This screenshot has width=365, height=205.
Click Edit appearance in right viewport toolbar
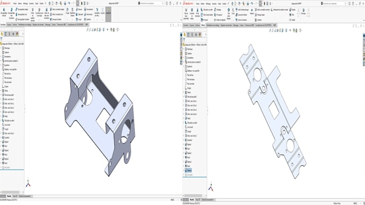click(294, 31)
